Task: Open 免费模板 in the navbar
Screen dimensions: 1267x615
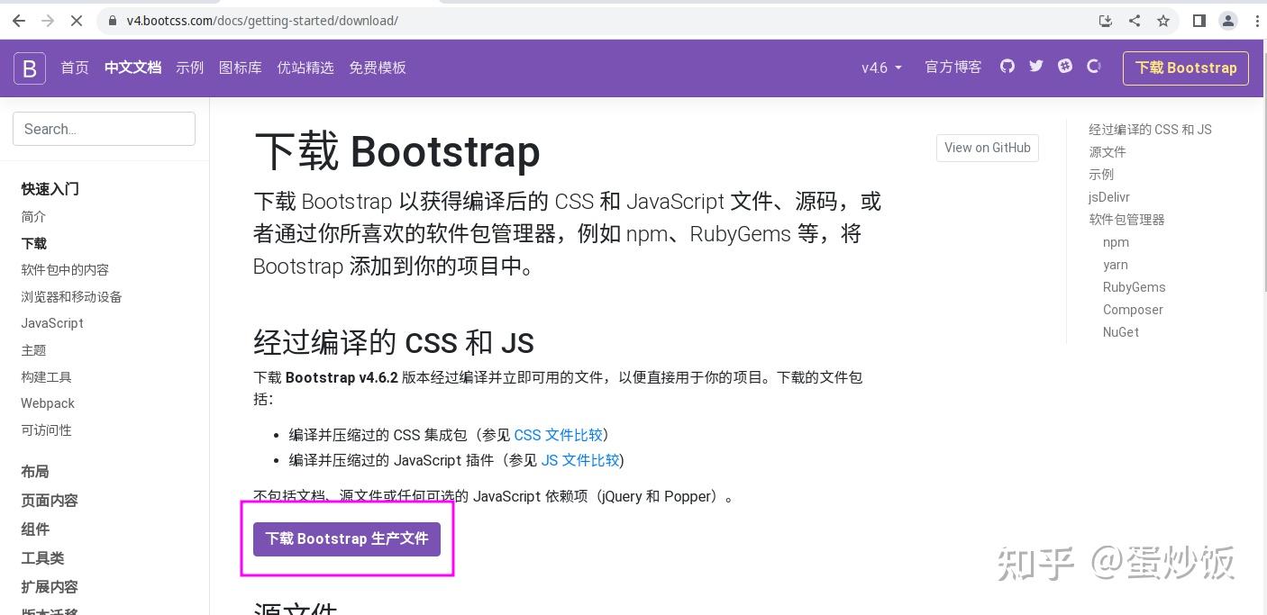Action: [x=378, y=68]
